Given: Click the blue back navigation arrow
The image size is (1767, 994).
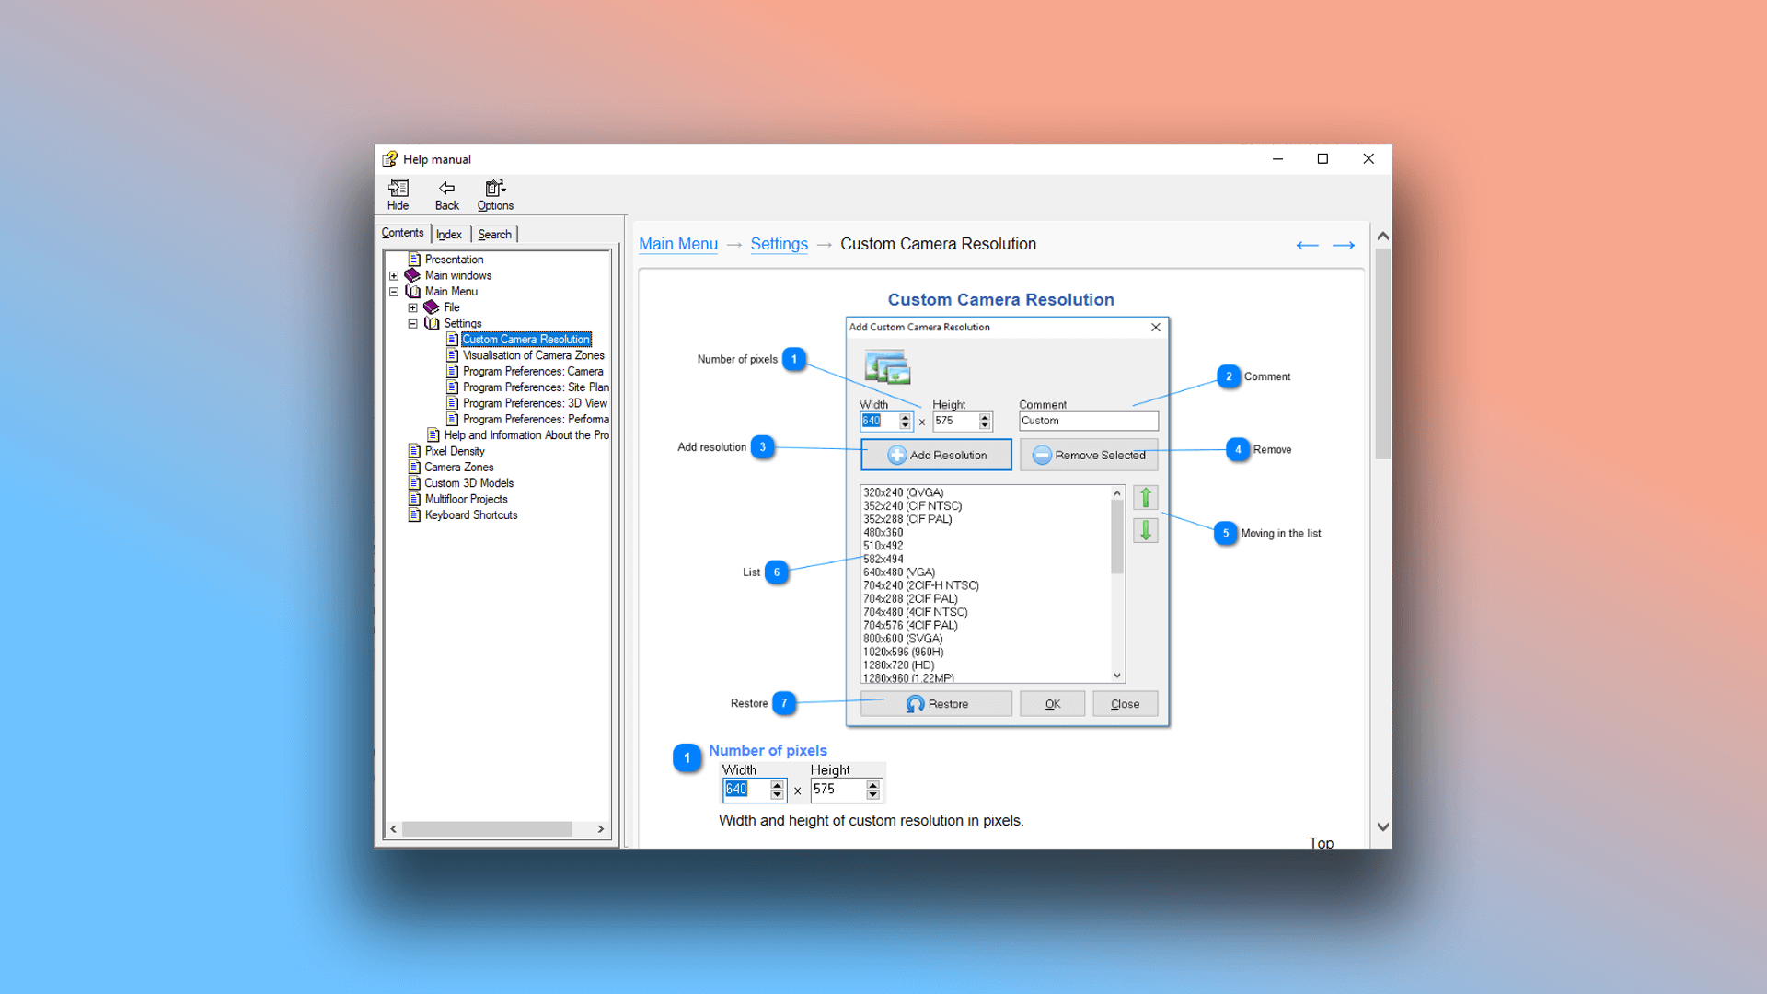Looking at the screenshot, I should [1307, 244].
